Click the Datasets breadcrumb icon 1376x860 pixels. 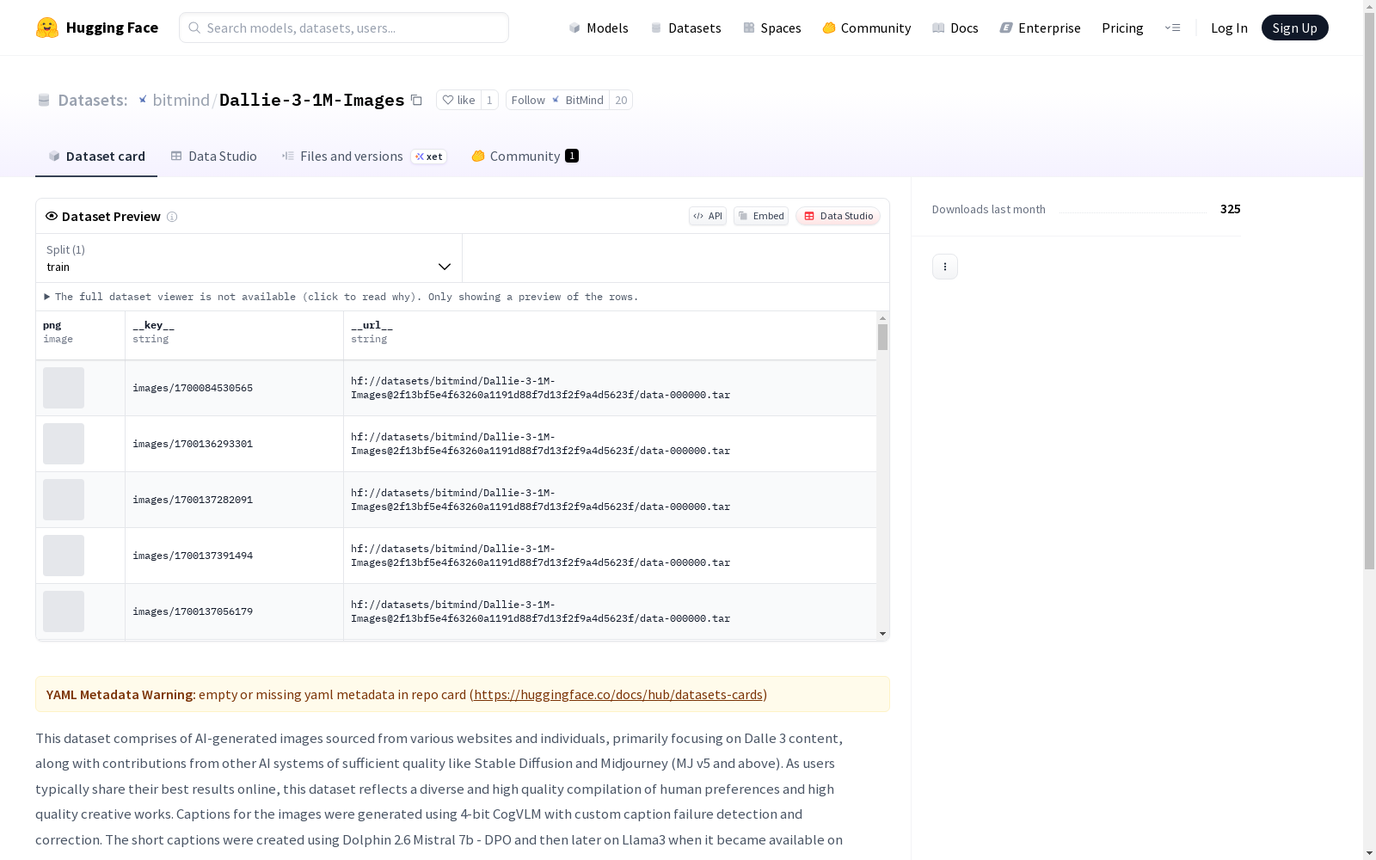point(44,101)
